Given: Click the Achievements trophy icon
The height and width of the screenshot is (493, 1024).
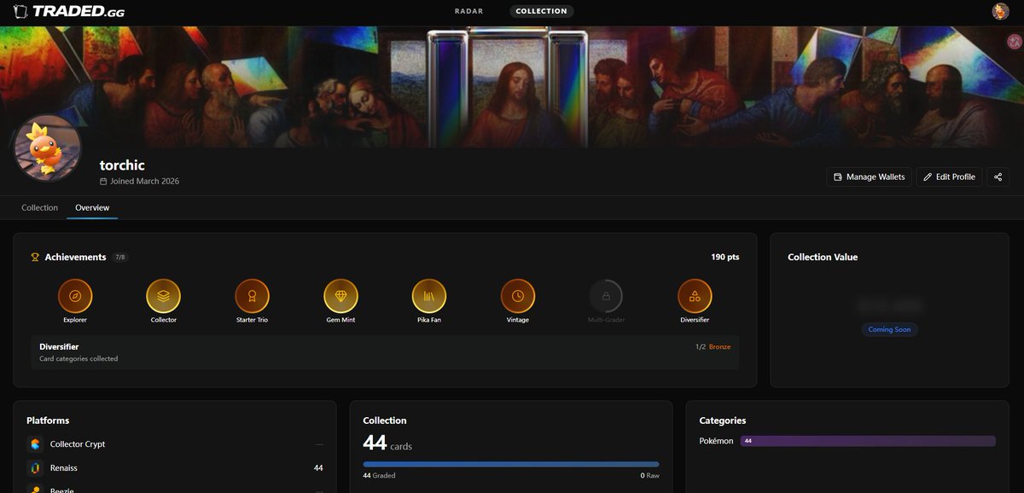Looking at the screenshot, I should pos(35,257).
